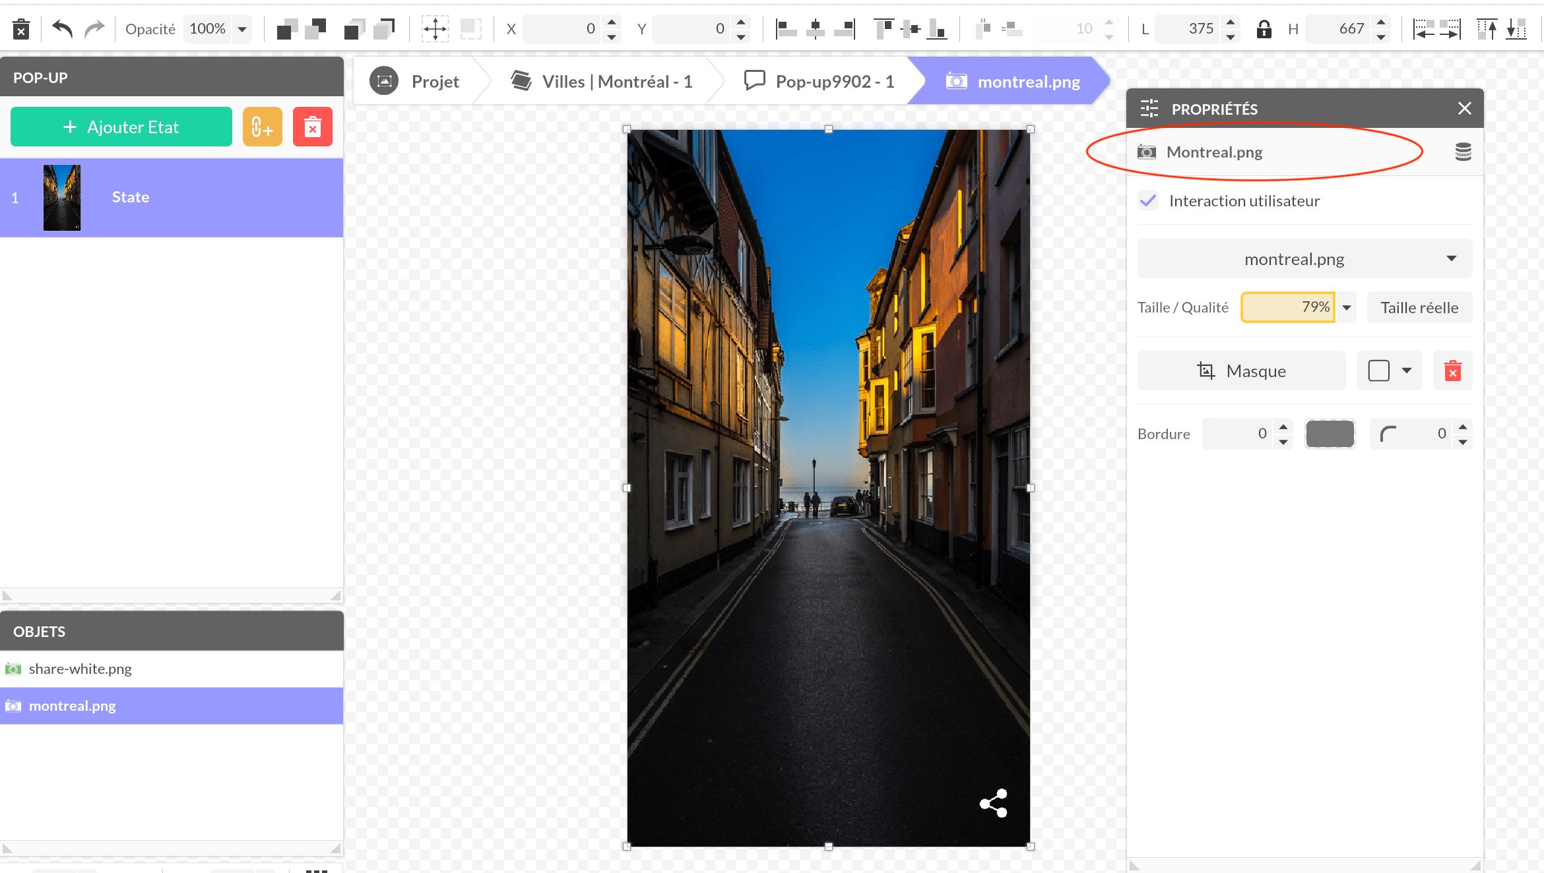Click the lock icon between L and H fields
The width and height of the screenshot is (1544, 873).
tap(1265, 28)
